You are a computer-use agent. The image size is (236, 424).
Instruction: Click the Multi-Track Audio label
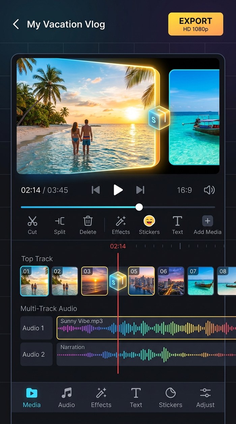49,308
